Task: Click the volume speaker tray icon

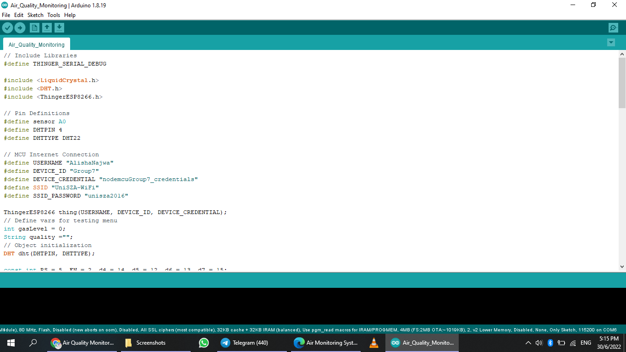Action: point(539,343)
